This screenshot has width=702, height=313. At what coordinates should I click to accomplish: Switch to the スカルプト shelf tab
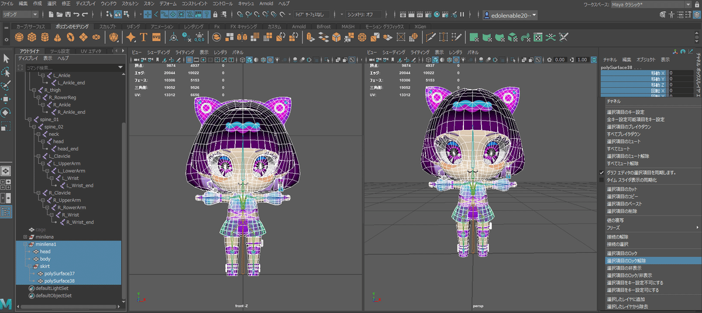tap(108, 26)
